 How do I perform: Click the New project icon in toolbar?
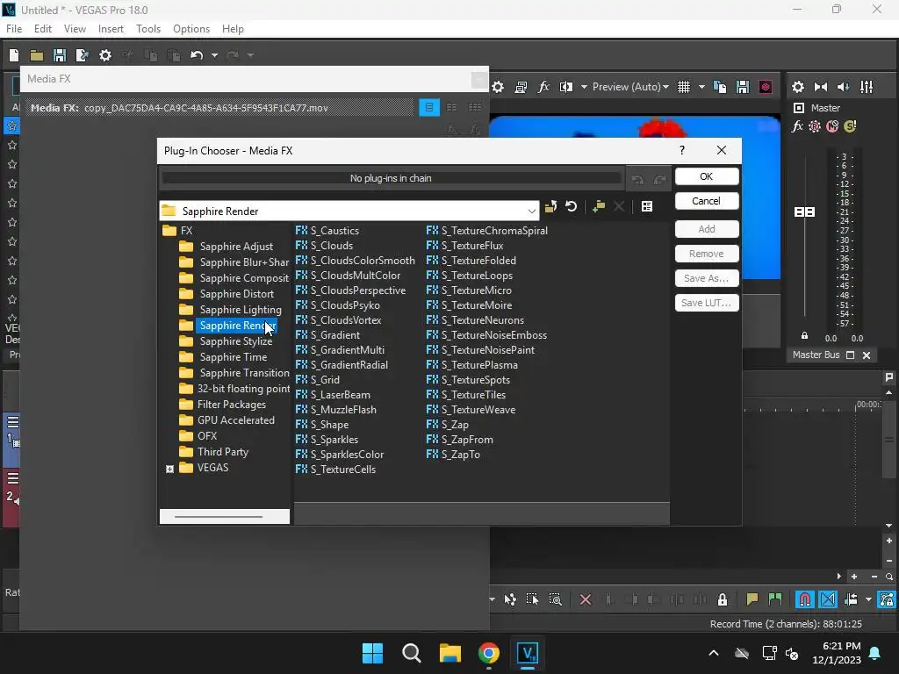click(14, 55)
